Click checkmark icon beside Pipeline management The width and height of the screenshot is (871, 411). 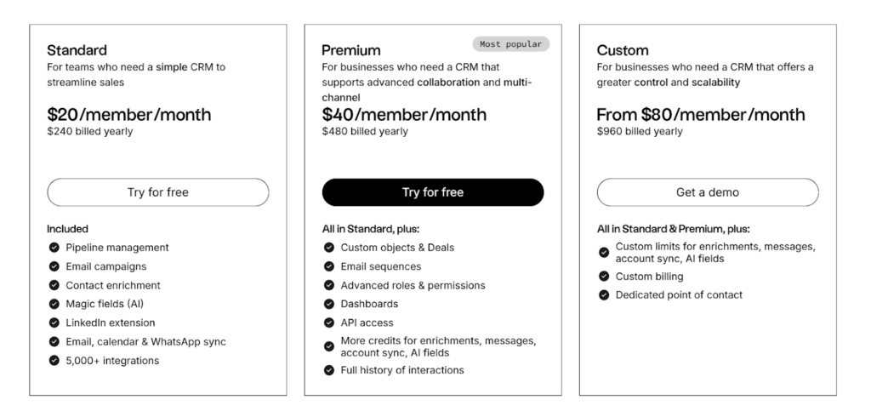pos(54,248)
